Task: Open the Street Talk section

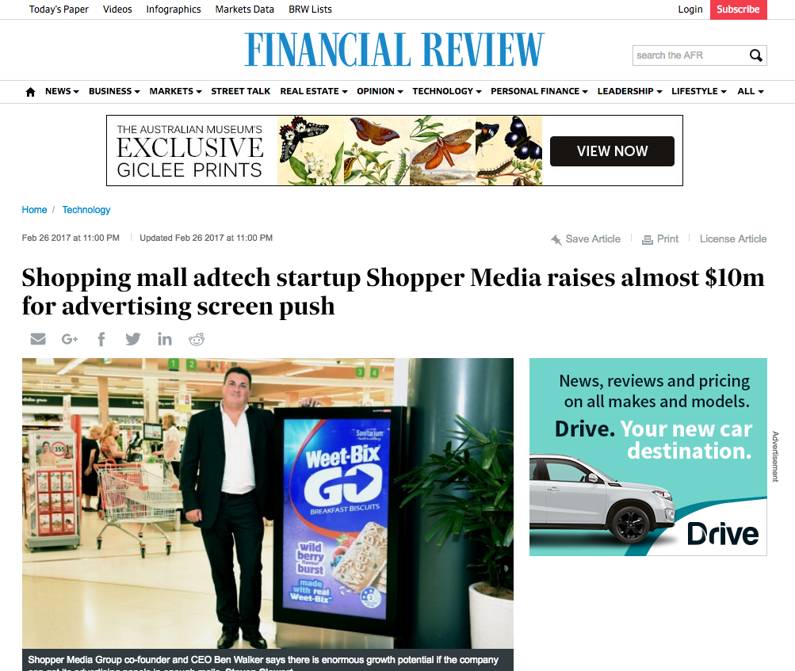Action: [x=240, y=91]
